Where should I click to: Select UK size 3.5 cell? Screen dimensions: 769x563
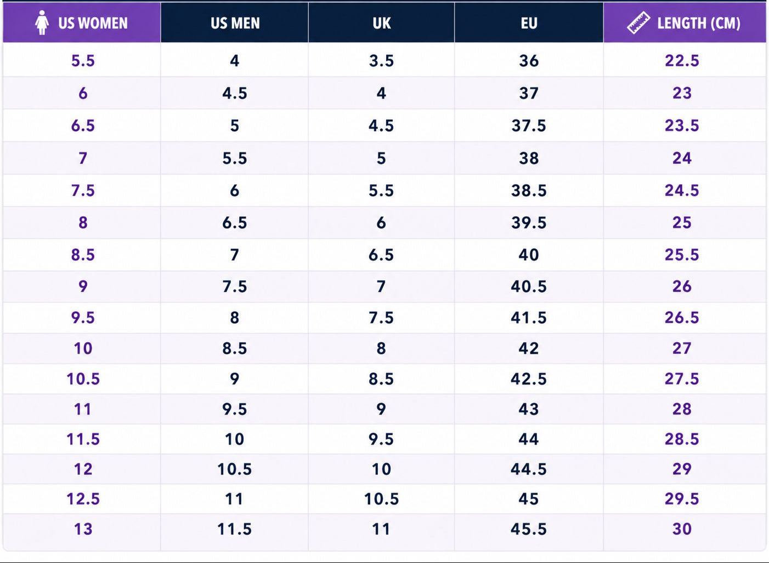[x=381, y=60]
